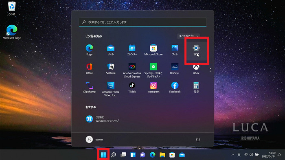The image size is (285, 160).
Task: Launch Microsoft Store from pinned apps
Action: 153,50
